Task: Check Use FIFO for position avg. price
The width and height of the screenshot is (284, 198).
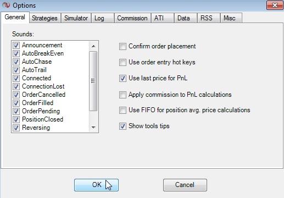Action: point(122,110)
